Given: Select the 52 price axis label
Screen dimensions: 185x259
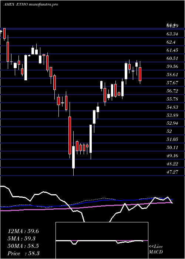Looking at the screenshot, I should [x=169, y=131].
